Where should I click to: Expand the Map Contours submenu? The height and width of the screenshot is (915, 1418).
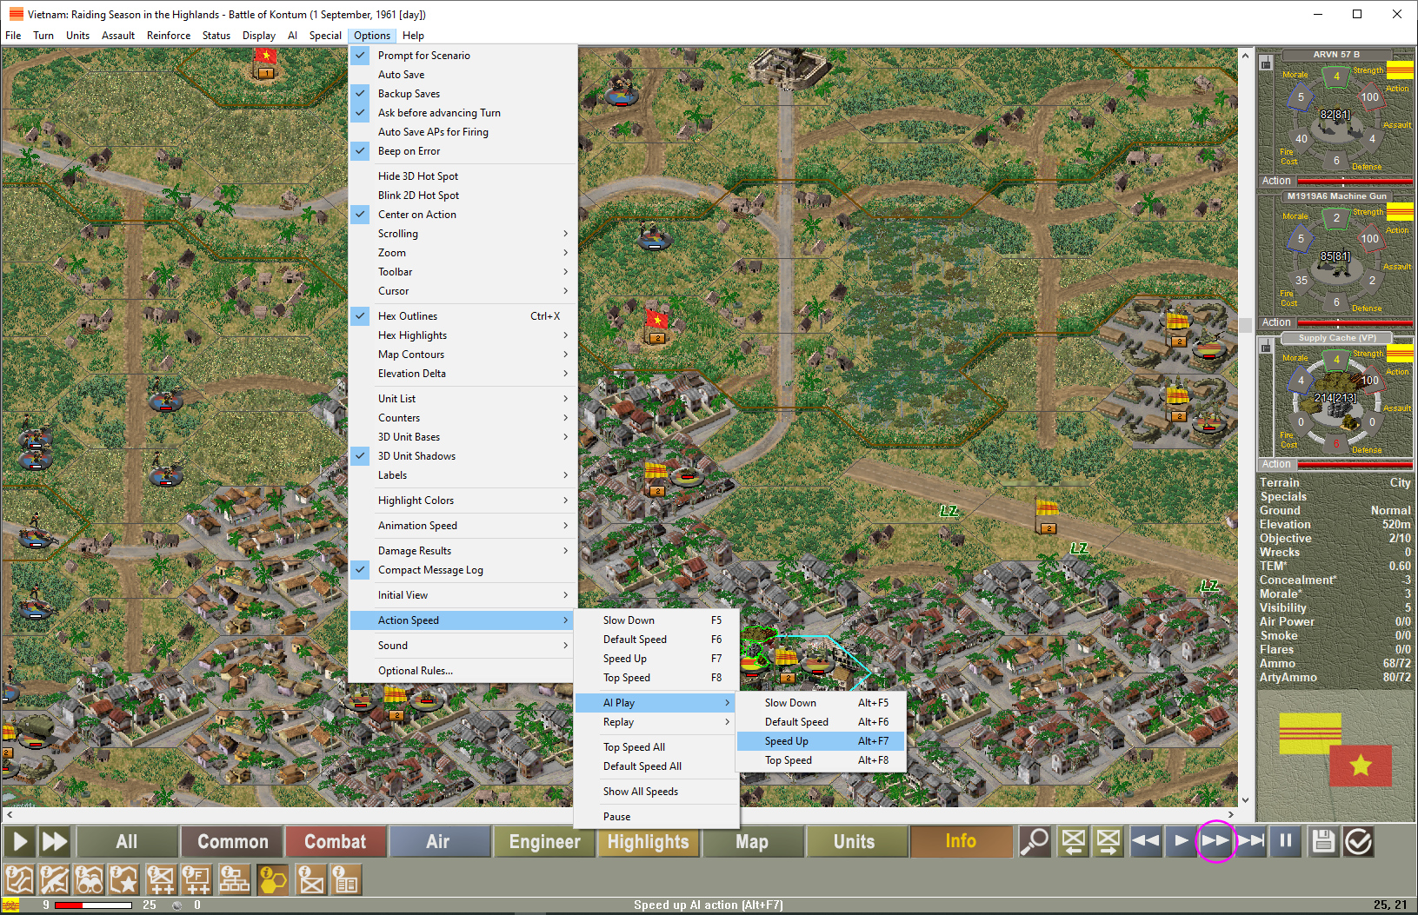[x=463, y=354]
